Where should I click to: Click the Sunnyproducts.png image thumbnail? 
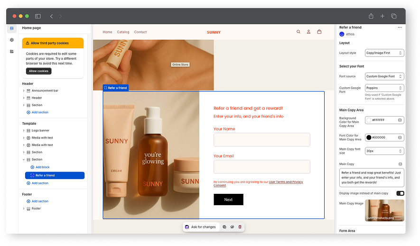click(384, 210)
